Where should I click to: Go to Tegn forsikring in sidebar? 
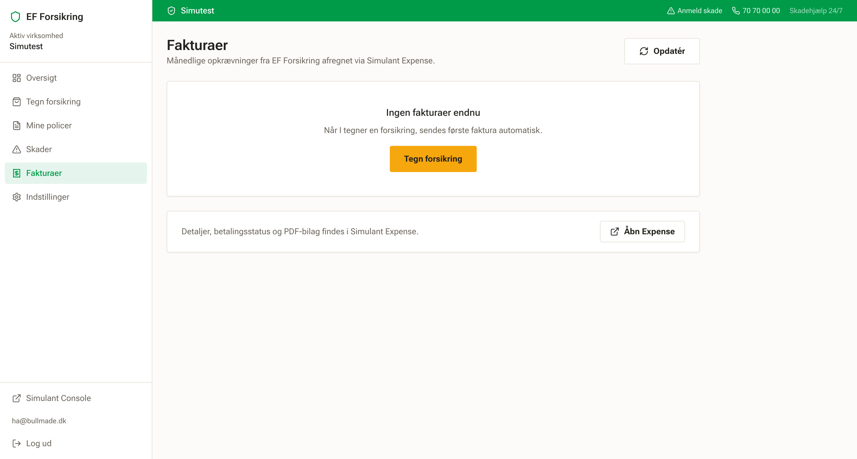point(76,102)
